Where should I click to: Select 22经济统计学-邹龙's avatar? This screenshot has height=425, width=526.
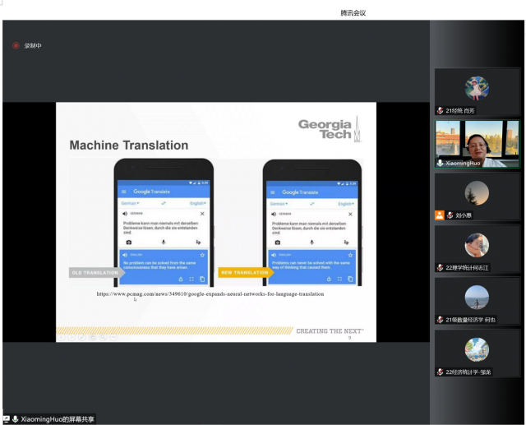point(477,350)
